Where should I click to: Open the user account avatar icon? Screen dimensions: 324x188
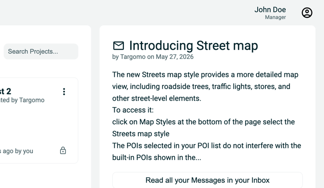(x=307, y=13)
